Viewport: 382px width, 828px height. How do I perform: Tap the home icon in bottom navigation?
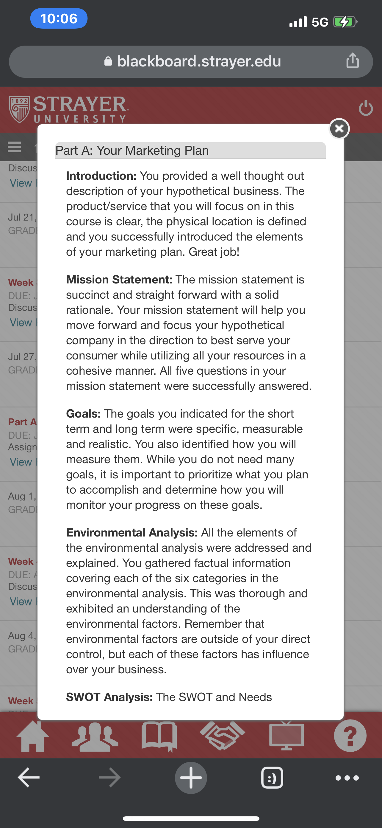pyautogui.click(x=32, y=736)
